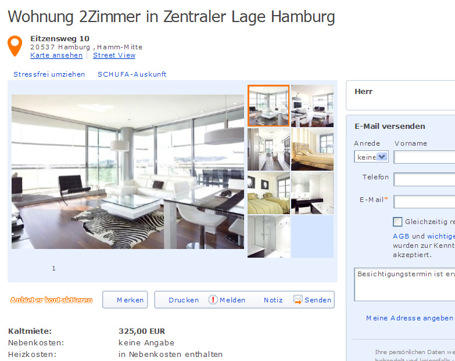Image resolution: width=455 pixels, height=361 pixels.
Task: Click Meine Adresse angeben link
Action: coord(410,318)
